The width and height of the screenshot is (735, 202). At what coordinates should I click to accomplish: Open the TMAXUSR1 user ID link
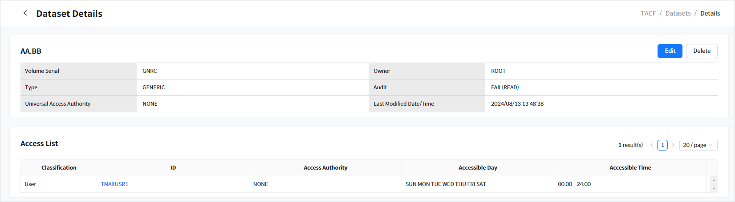click(x=114, y=184)
